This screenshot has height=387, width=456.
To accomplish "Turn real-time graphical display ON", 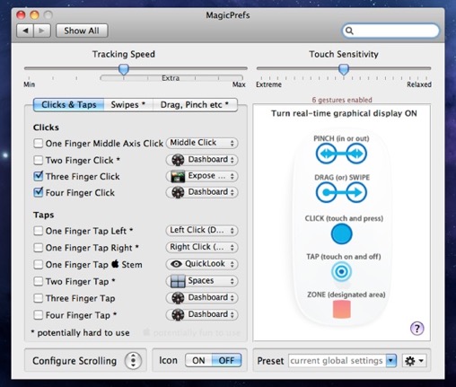I will (x=344, y=113).
